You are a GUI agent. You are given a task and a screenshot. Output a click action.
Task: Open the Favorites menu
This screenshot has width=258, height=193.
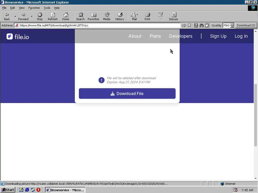pos(34,8)
